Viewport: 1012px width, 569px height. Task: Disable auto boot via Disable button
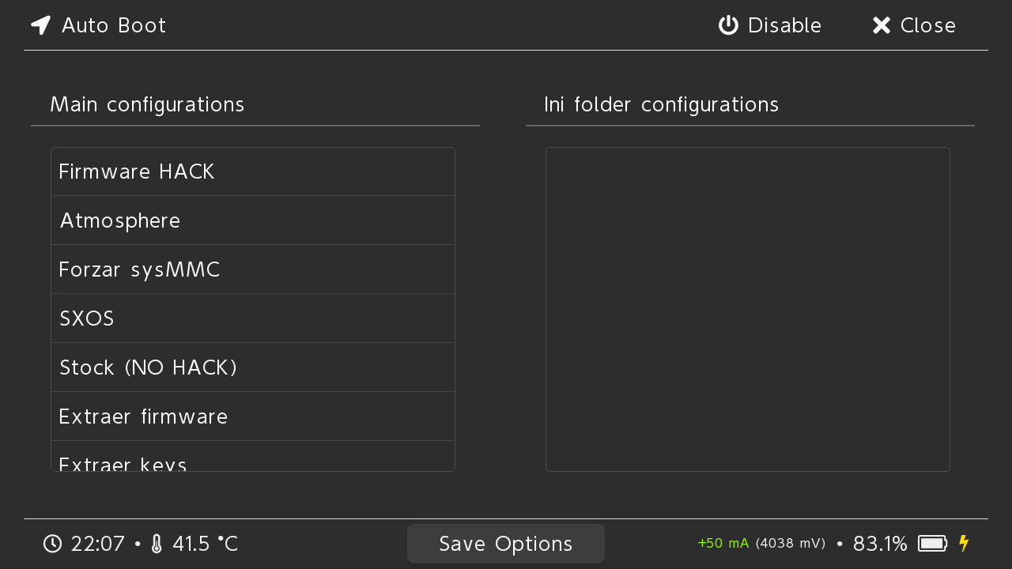[x=770, y=25]
